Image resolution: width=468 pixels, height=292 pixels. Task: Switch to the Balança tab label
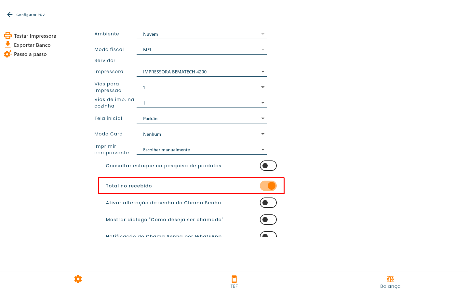[390, 286]
